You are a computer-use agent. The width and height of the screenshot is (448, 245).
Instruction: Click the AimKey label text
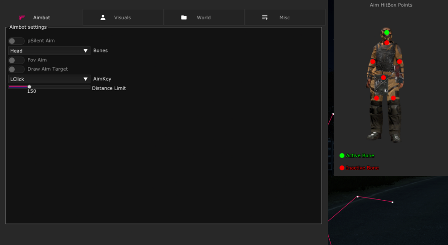(102, 79)
